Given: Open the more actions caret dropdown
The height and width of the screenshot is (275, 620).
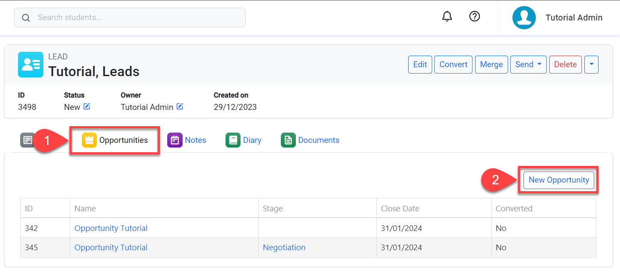Looking at the screenshot, I should [591, 65].
